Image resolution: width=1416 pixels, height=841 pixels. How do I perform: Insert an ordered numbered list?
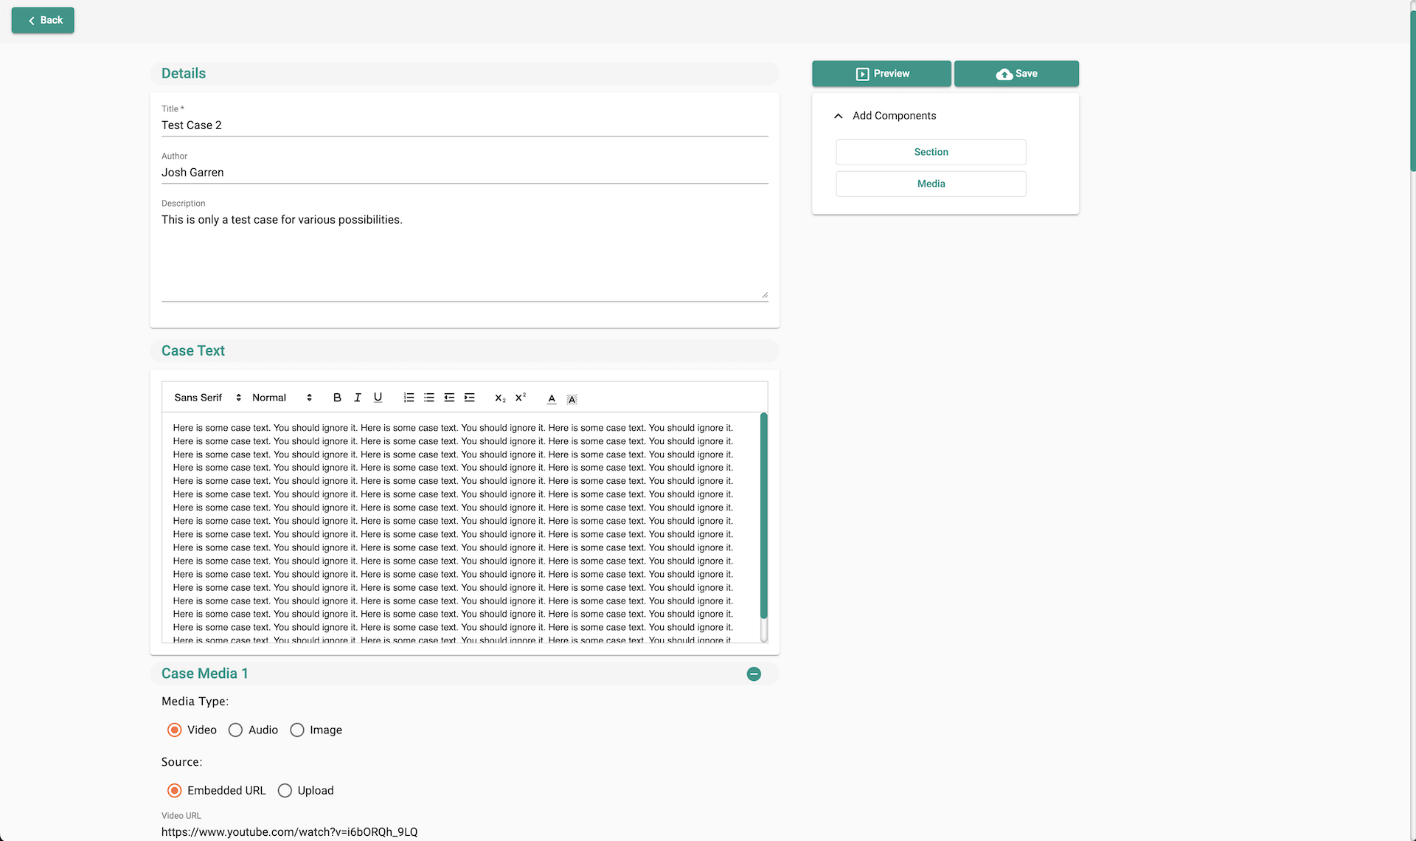409,398
